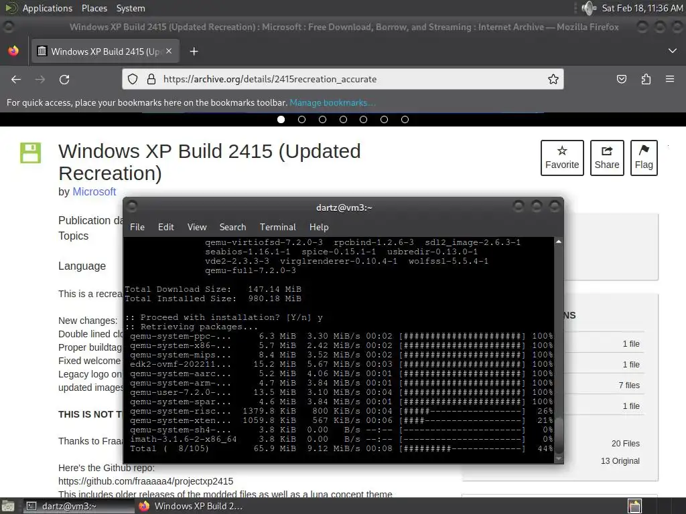Open the terminal Search menu

232,228
